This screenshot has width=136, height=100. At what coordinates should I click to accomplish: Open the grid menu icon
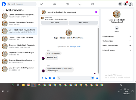[120, 4]
